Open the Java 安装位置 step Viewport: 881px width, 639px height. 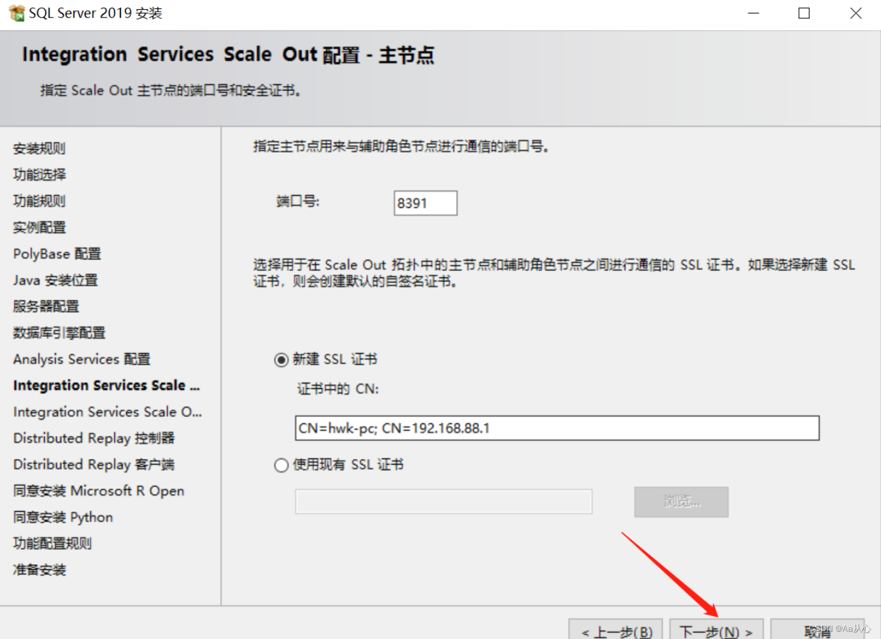(x=55, y=280)
